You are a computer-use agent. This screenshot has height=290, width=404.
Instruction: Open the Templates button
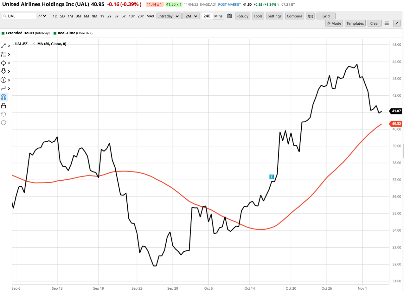[355, 23]
